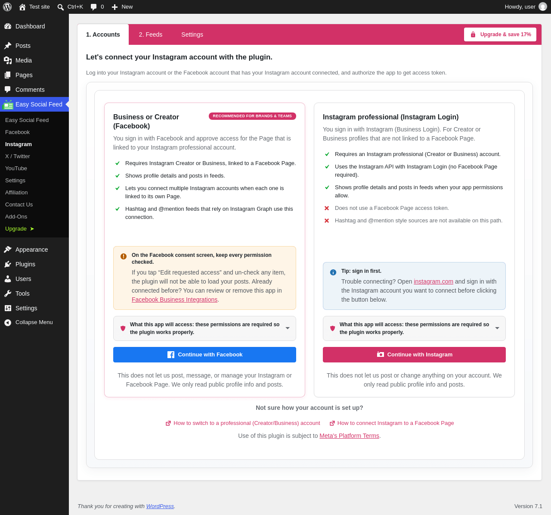Click the camera icon on Instagram button

381,354
